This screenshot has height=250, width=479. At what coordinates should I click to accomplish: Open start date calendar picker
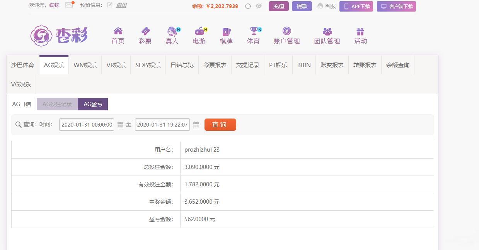coord(120,125)
